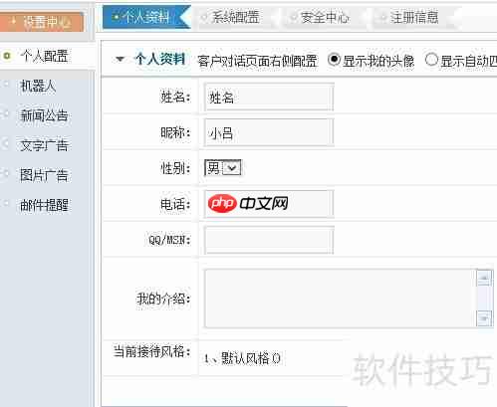497x407 pixels.
Task: Open 图片广告 in the sidebar
Action: coord(44,175)
